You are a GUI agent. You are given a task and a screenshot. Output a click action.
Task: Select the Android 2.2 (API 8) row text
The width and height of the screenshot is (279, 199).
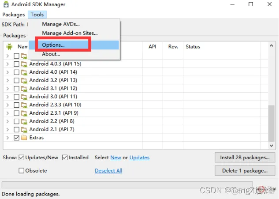pyautogui.click(x=52, y=121)
